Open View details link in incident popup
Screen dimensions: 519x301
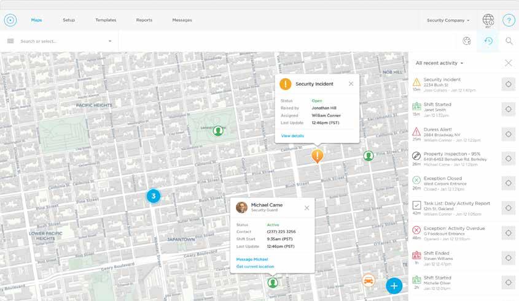click(x=292, y=136)
